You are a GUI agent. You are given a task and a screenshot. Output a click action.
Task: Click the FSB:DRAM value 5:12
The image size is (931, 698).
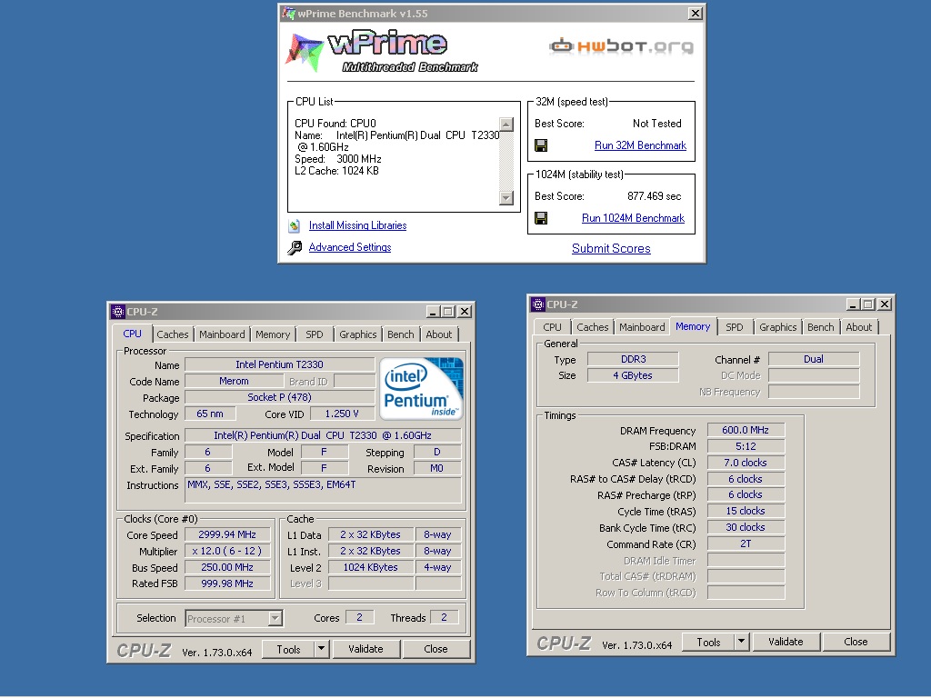[746, 446]
